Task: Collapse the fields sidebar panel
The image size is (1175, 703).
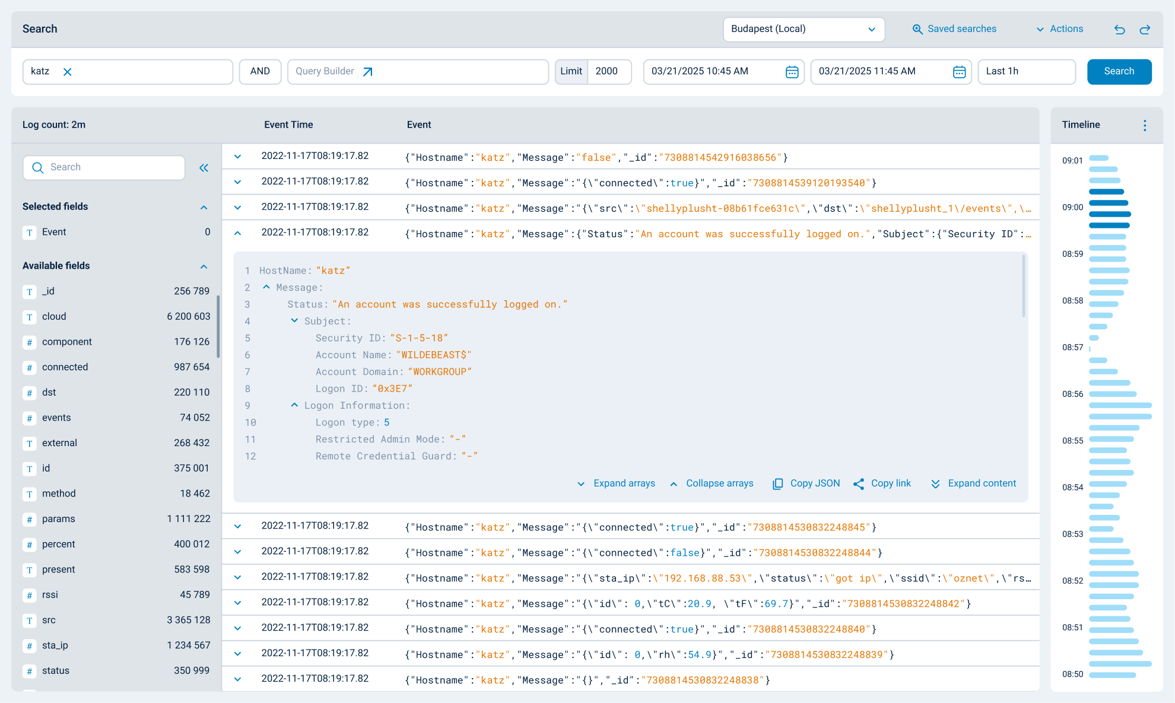Action: (204, 168)
